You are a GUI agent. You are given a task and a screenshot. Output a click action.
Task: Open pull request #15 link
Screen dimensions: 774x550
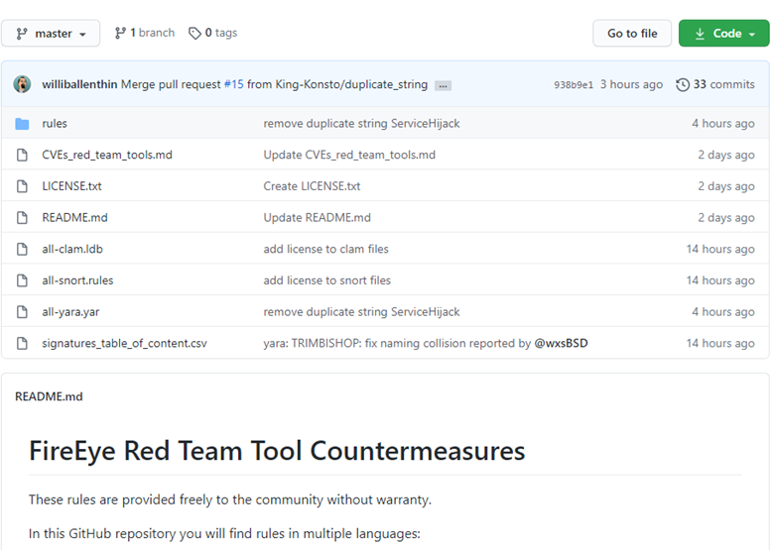234,84
